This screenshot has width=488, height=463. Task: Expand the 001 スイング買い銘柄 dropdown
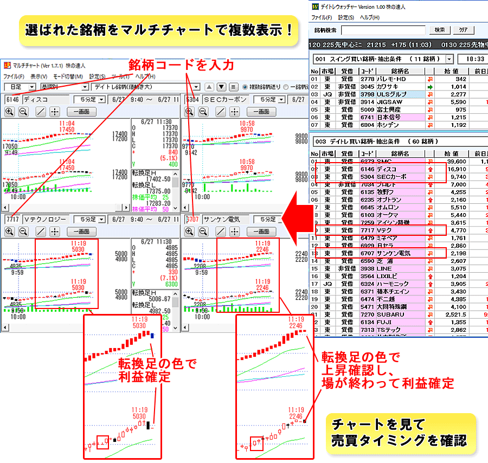tap(450, 59)
